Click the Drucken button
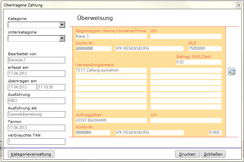The width and height of the screenshot is (244, 162). 187,154
